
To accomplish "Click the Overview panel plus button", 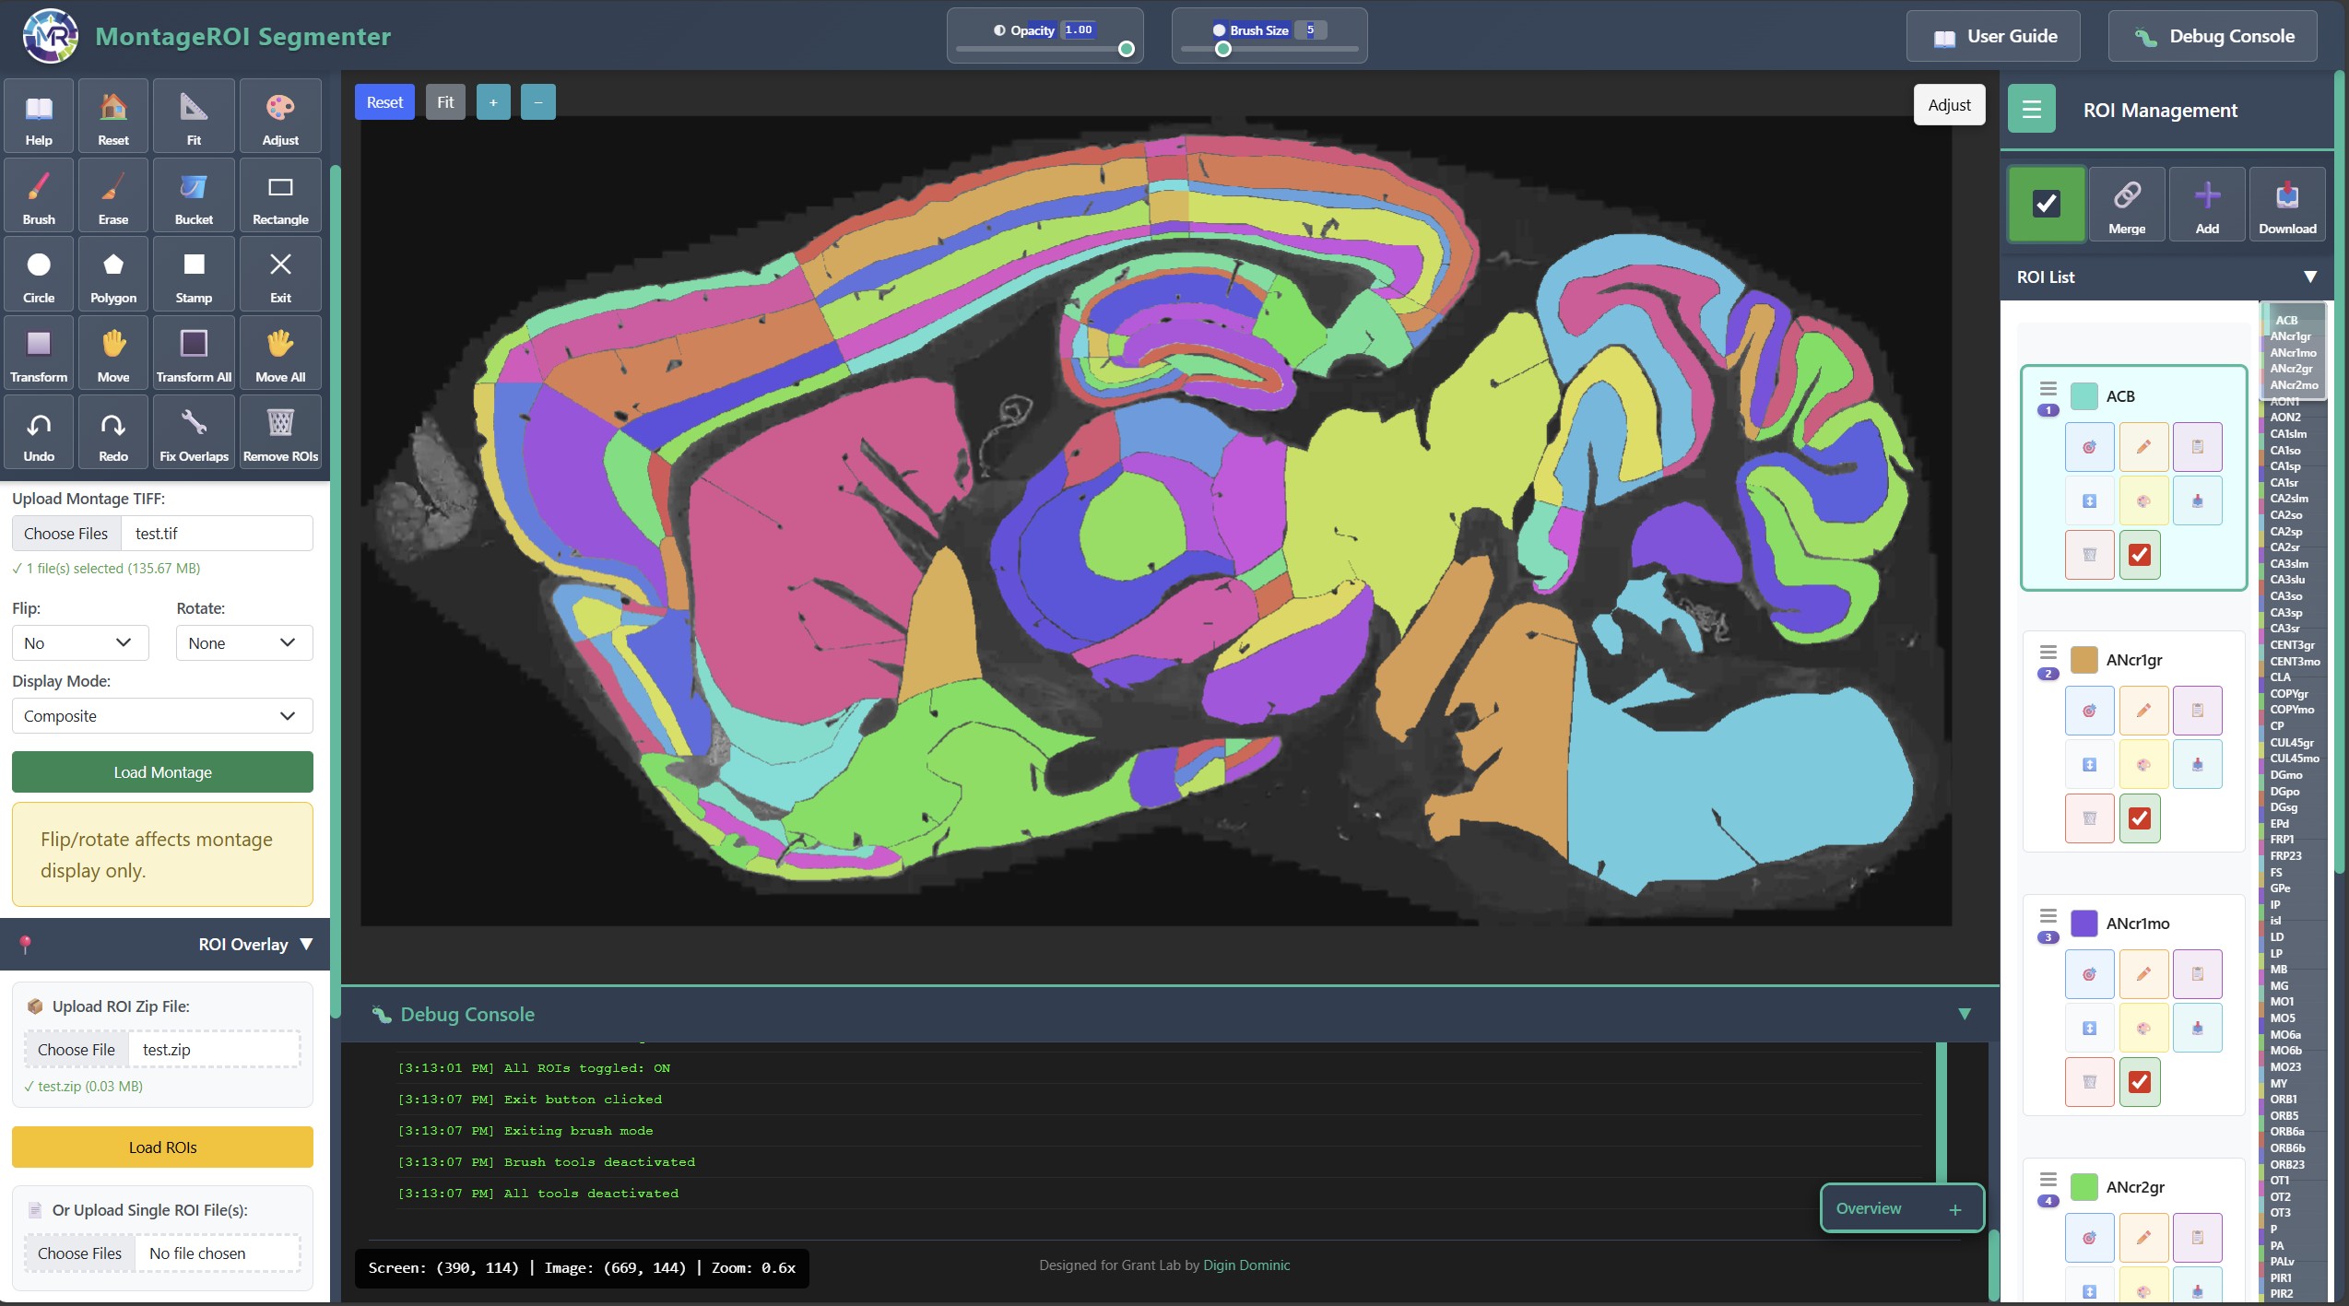I will point(1955,1210).
